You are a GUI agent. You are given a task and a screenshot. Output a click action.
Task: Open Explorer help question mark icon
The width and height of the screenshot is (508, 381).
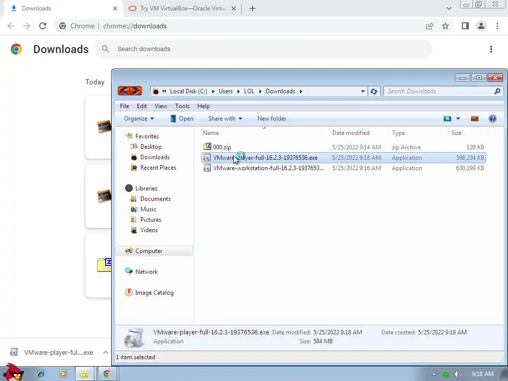493,119
